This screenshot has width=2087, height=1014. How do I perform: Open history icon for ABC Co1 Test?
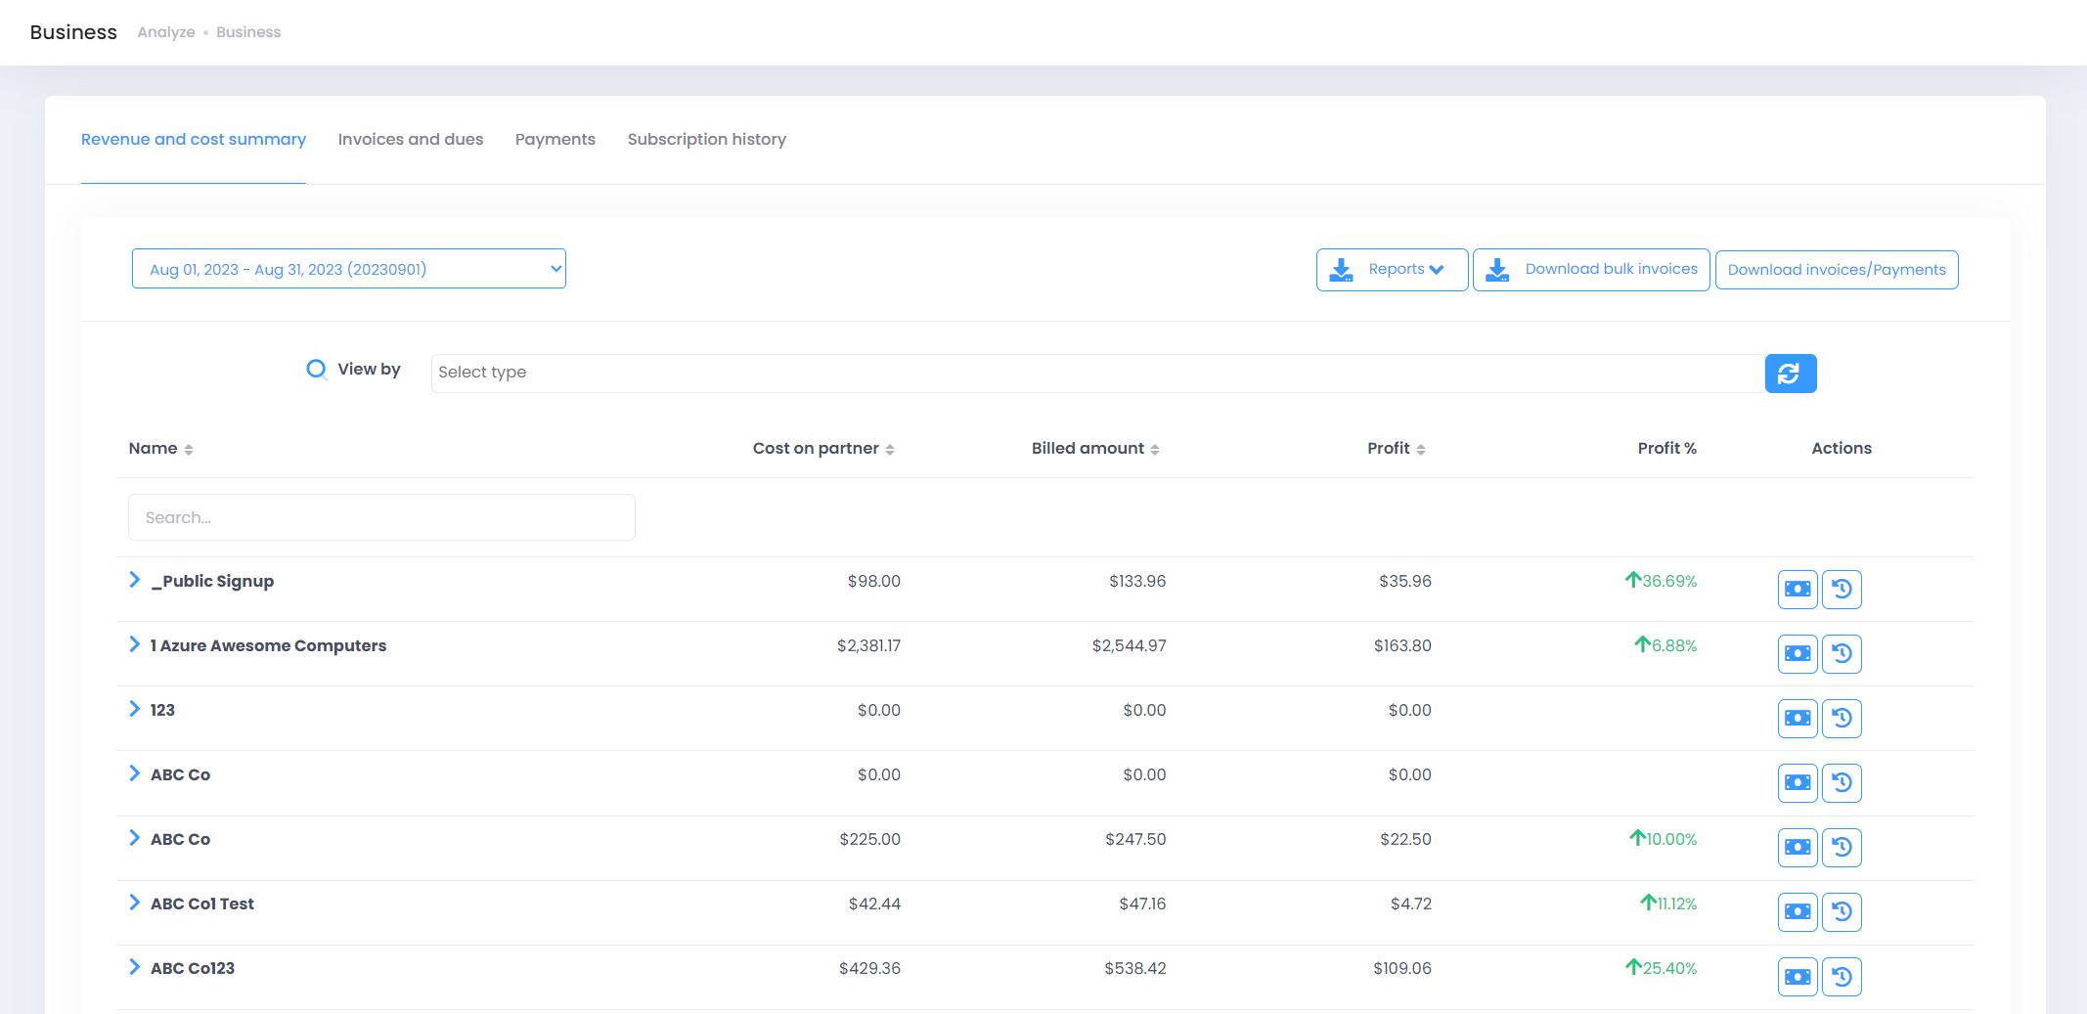[1842, 912]
